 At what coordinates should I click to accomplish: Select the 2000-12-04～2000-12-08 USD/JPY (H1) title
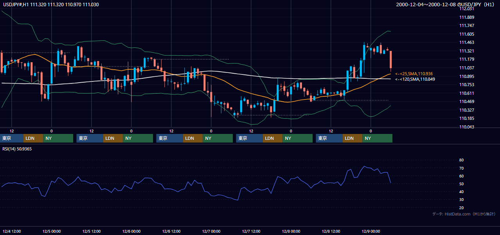point(446,5)
